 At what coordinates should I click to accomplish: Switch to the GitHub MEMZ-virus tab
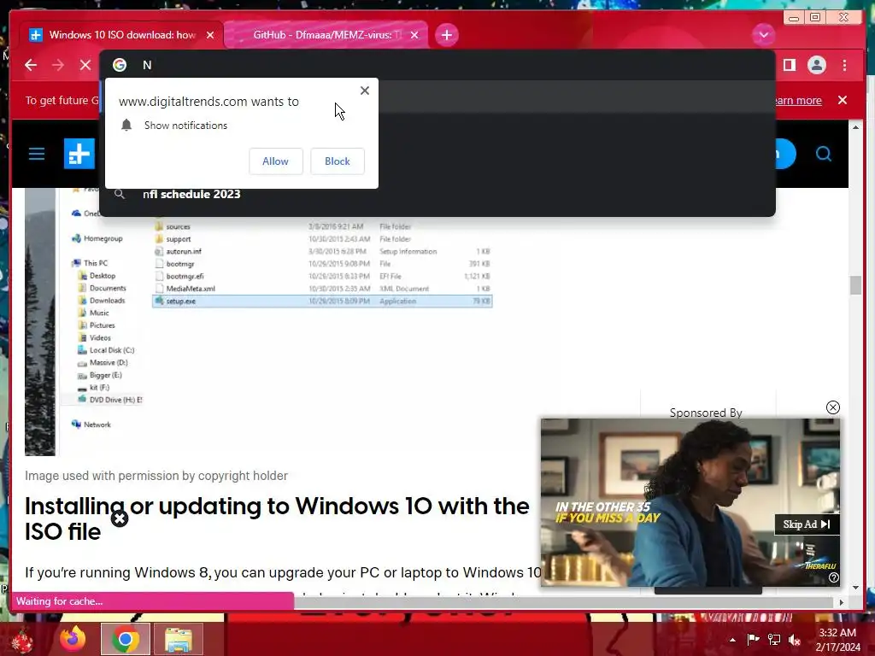click(x=326, y=34)
